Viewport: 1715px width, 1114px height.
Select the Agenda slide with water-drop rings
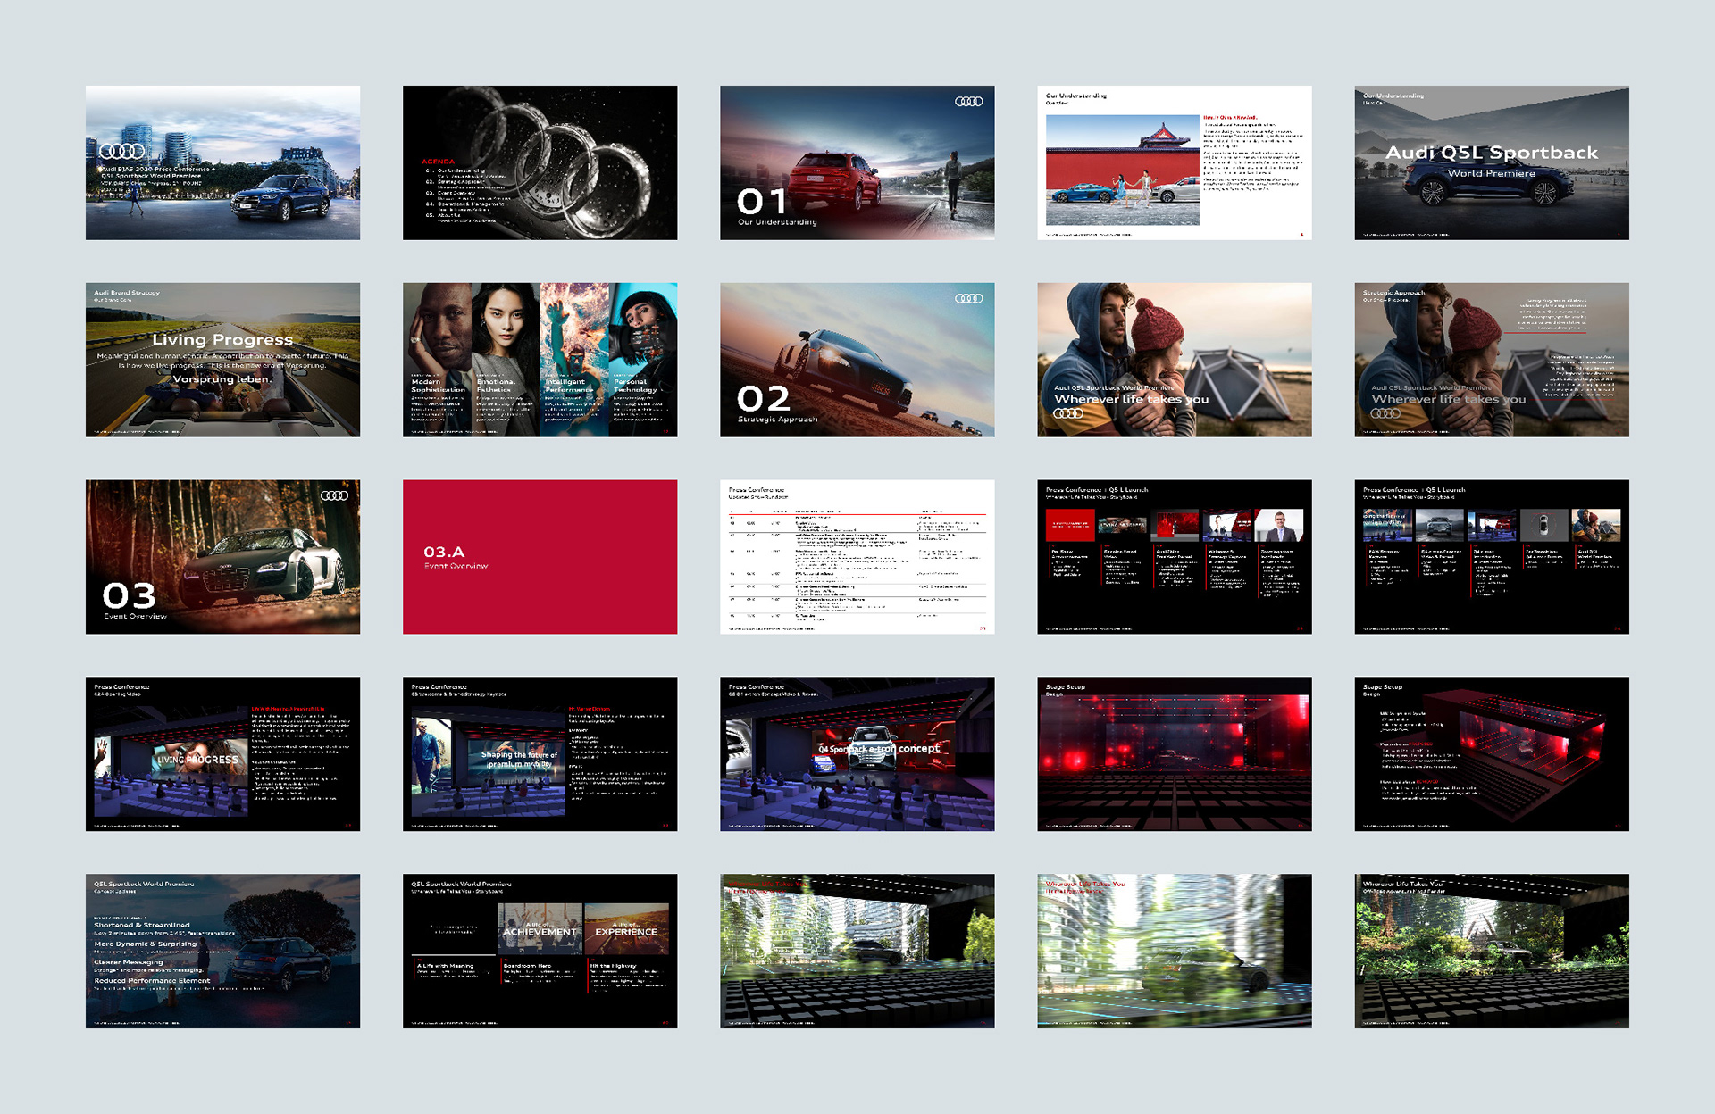point(540,162)
